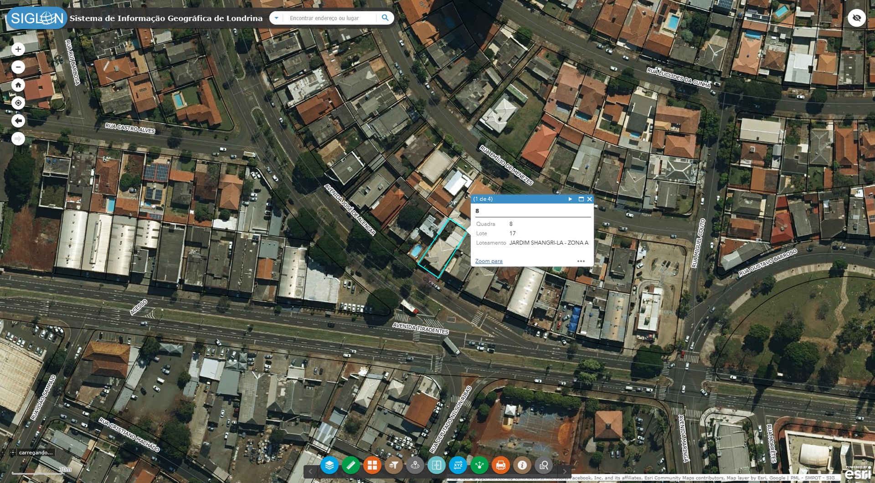Activate the swipe compare widget
The height and width of the screenshot is (483, 875).
(437, 465)
